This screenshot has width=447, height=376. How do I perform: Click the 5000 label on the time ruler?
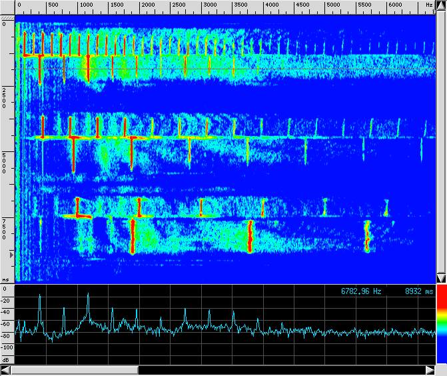pos(5,162)
